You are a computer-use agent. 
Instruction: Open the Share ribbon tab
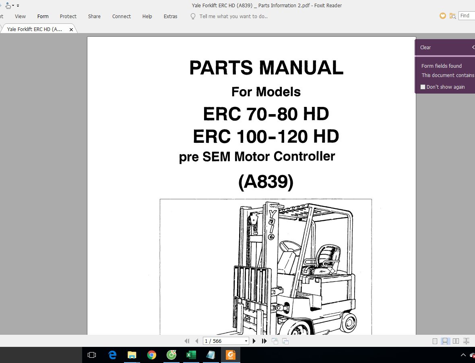[x=94, y=17]
